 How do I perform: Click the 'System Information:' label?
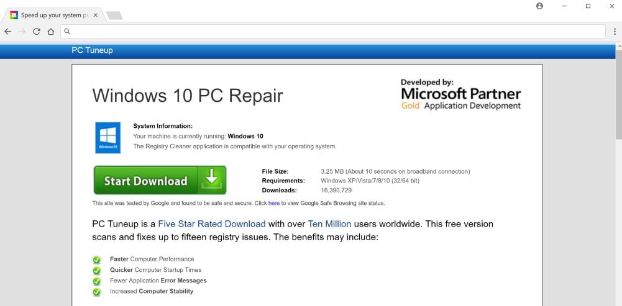(163, 126)
